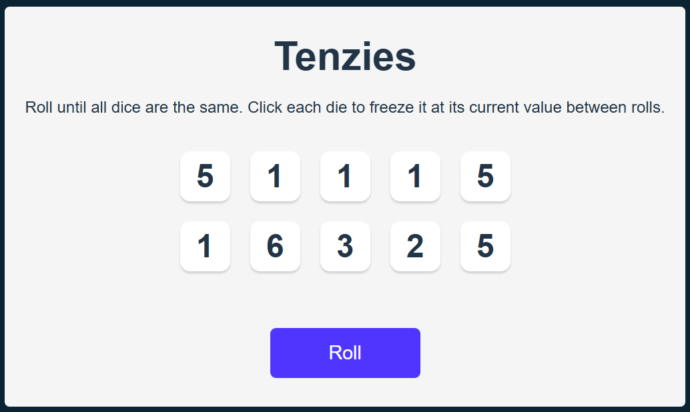Freeze the 1 die in the bottom row
The width and height of the screenshot is (690, 412).
205,246
